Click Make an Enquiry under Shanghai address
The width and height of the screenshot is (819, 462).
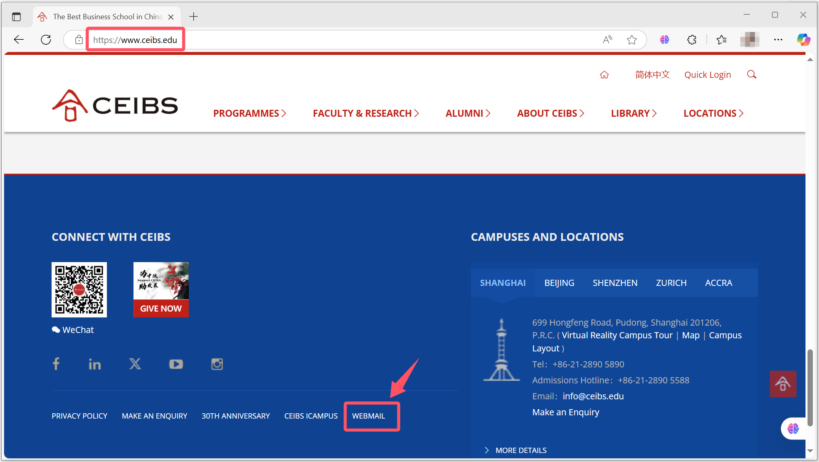pyautogui.click(x=566, y=412)
